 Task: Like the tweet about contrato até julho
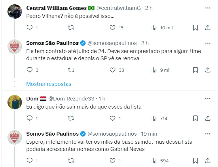(113, 70)
